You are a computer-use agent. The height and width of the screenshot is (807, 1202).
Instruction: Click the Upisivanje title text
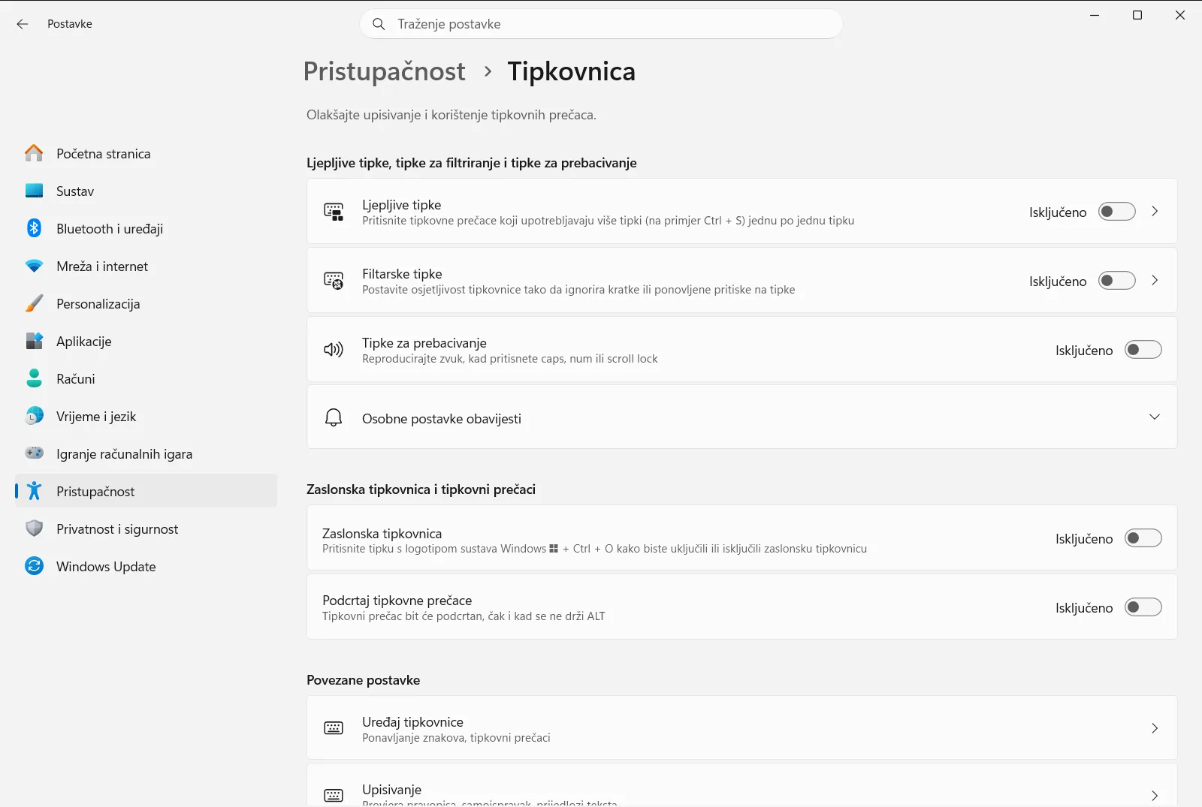click(x=391, y=790)
